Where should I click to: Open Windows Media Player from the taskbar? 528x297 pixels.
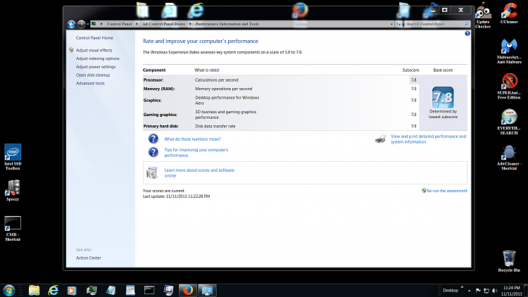click(x=72, y=290)
